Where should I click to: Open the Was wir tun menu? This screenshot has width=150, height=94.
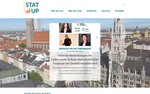(57, 11)
